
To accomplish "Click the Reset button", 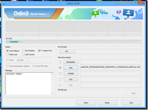I will pyautogui.click(x=107, y=103).
